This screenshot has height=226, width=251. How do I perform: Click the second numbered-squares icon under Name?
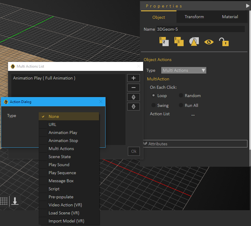pos(179,42)
